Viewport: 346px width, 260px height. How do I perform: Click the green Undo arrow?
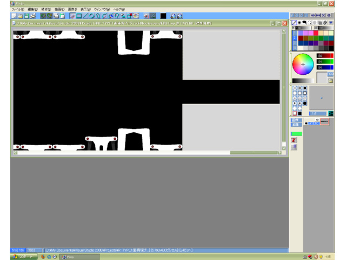[x=43, y=16]
